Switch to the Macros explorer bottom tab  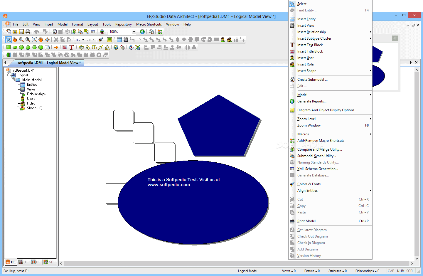[49, 262]
